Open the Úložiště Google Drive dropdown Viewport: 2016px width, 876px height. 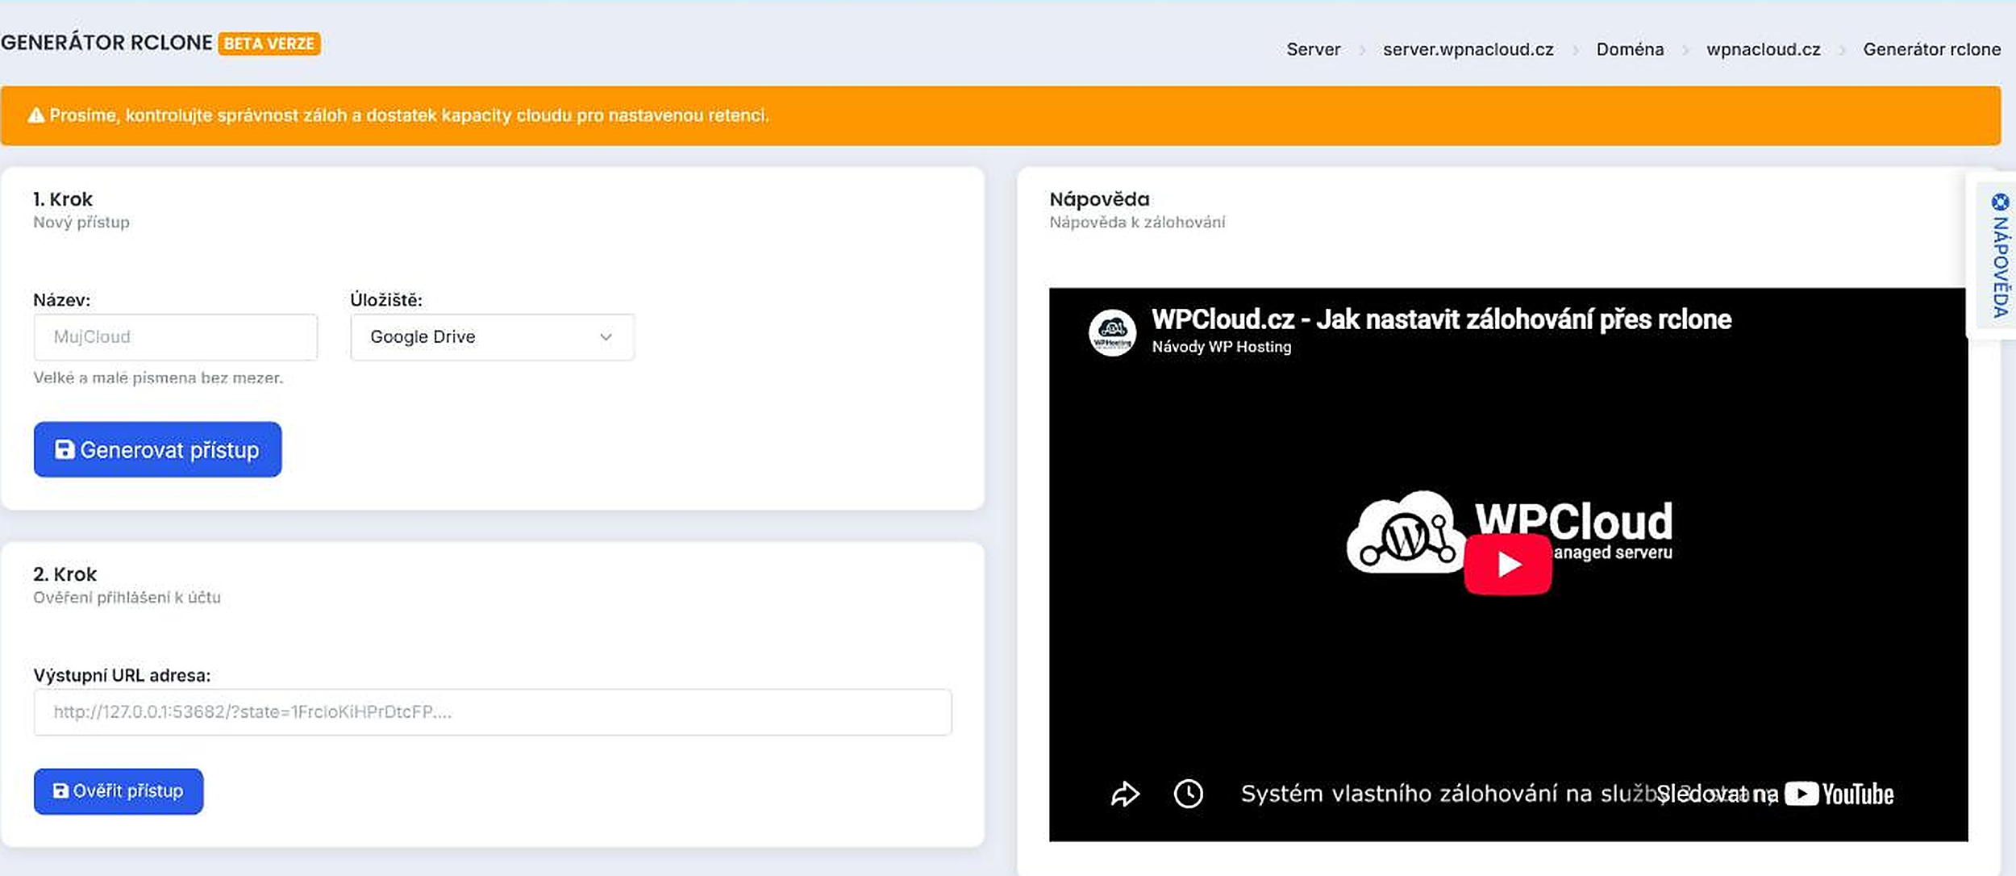[492, 337]
